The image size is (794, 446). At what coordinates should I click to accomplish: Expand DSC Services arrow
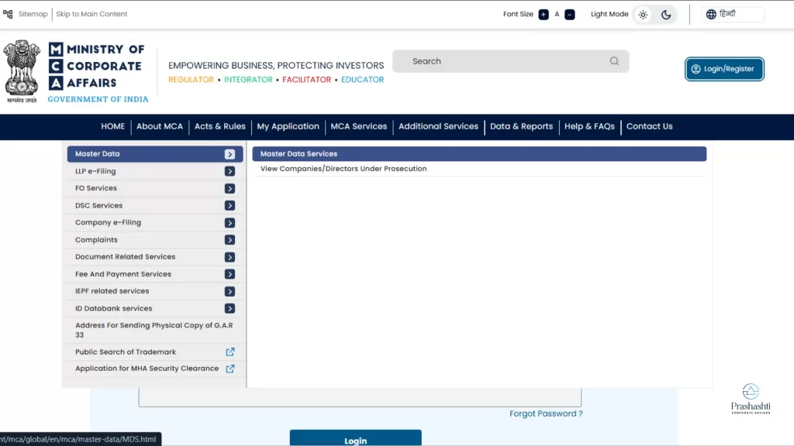coord(230,206)
